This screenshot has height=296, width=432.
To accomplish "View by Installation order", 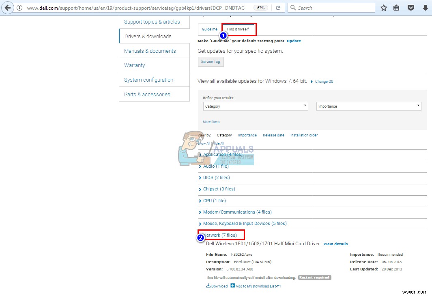I will coord(304,136).
